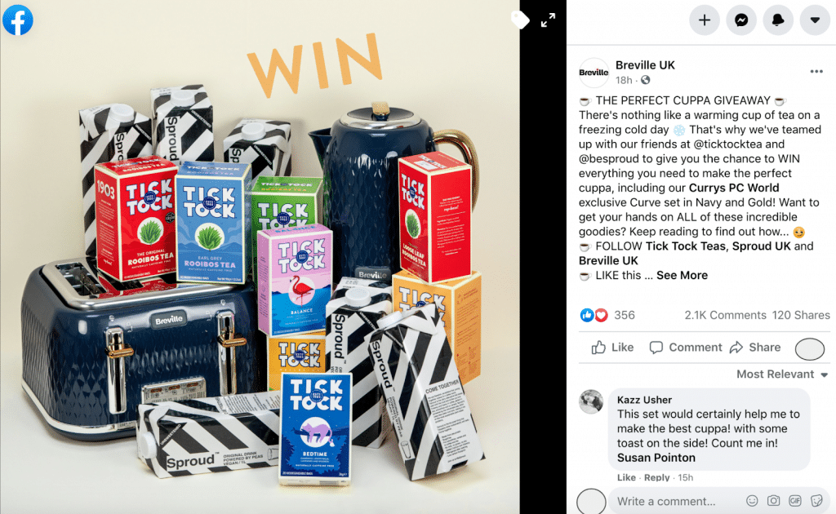Viewport: 836px width, 514px height.
Task: Click the photo tag icon
Action: click(x=520, y=20)
